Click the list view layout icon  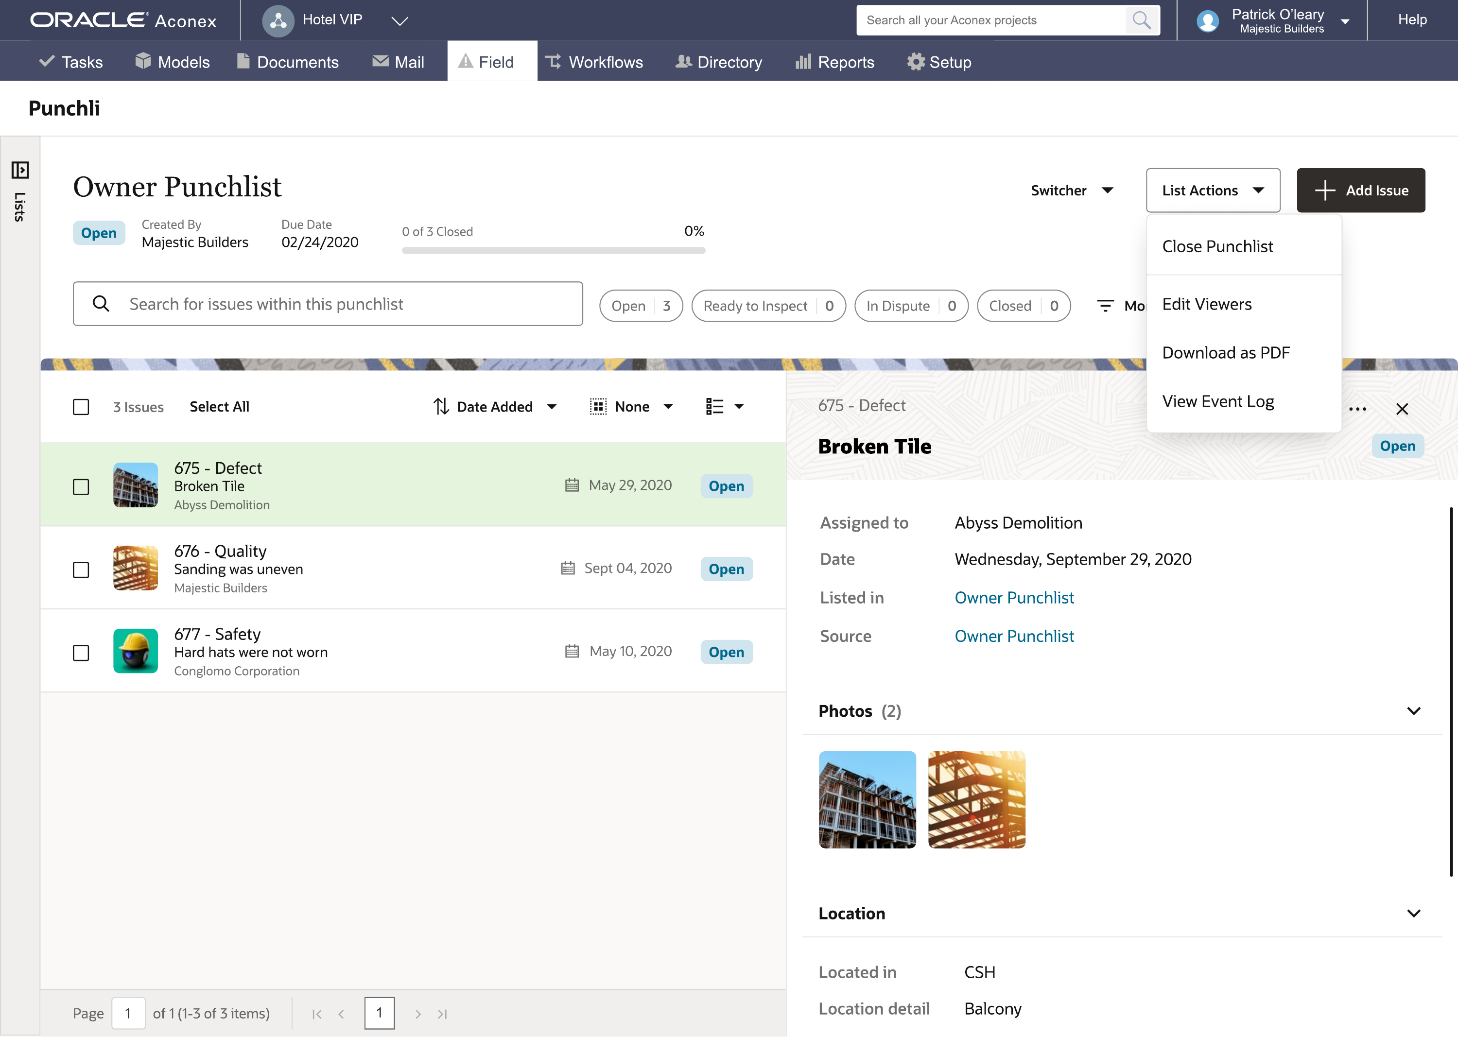coord(714,407)
